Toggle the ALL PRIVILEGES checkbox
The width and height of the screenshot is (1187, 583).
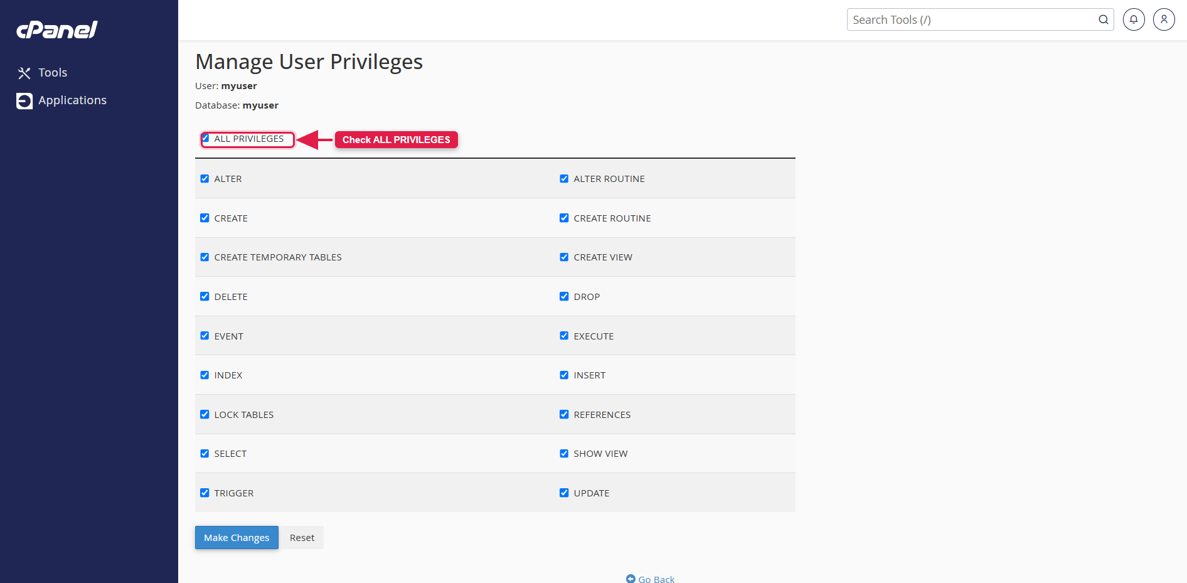click(x=205, y=138)
